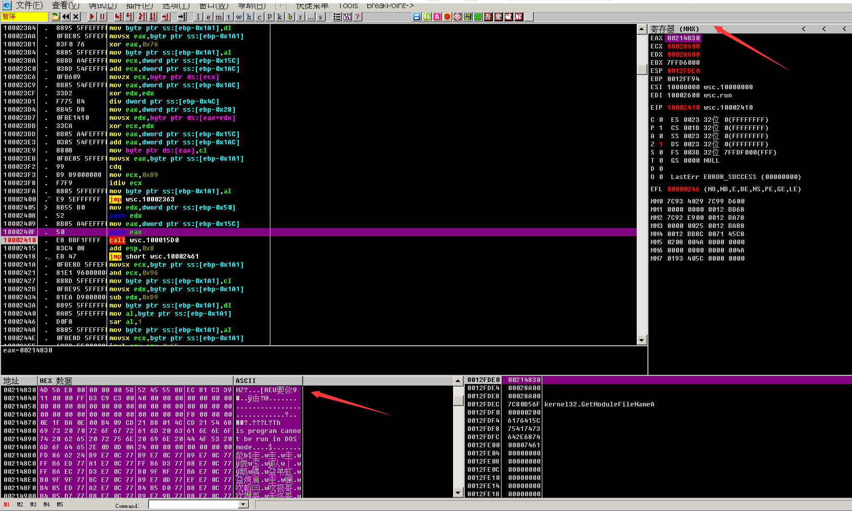Select dump row at address 00214880
852x511 pixels.
[x=152, y=431]
